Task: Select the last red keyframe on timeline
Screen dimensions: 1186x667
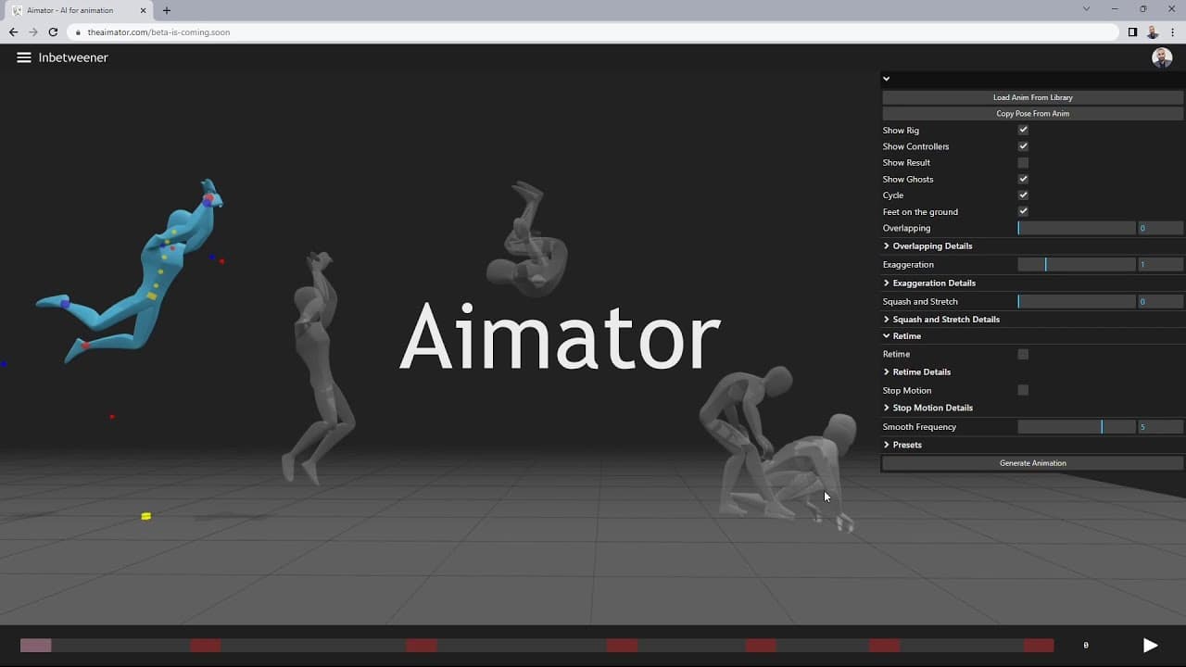Action: (x=1039, y=646)
